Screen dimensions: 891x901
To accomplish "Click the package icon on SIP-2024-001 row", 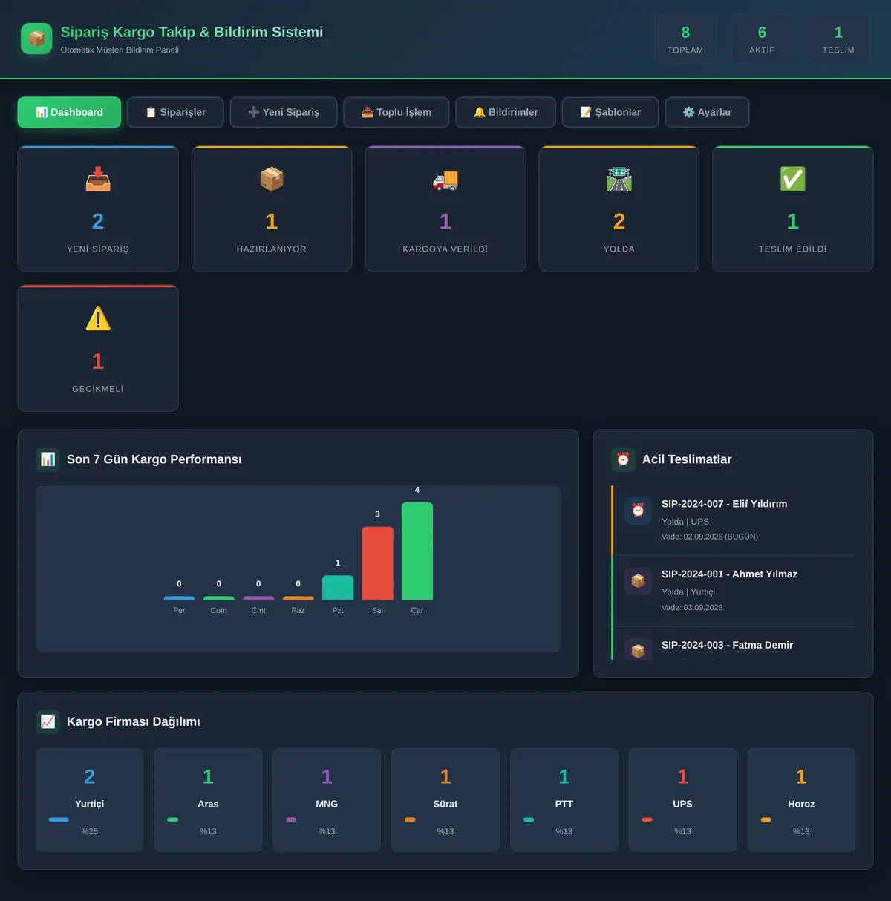I will 638,581.
